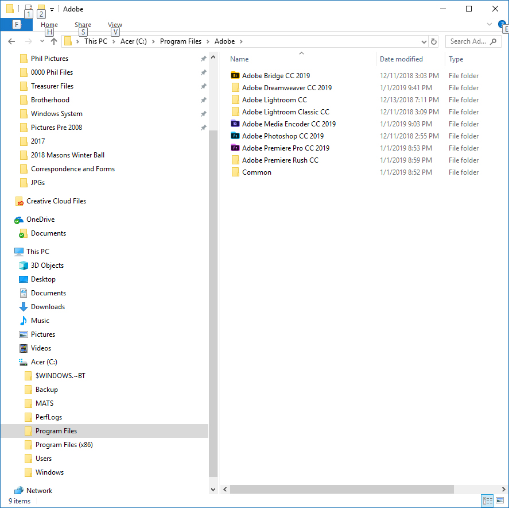Select the Users folder in tree
This screenshot has height=508, width=509.
(x=43, y=459)
